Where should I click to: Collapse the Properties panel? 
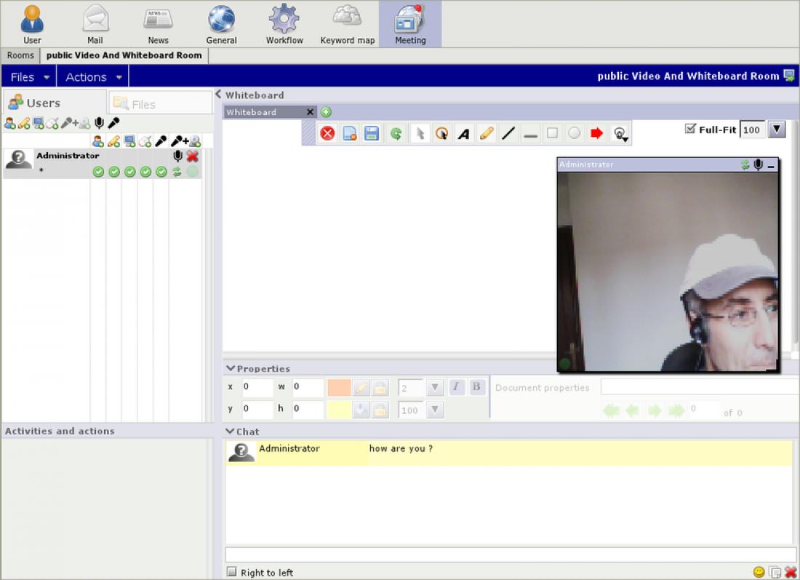click(x=231, y=368)
